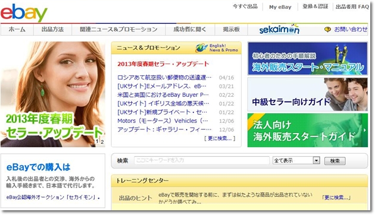This screenshot has width=375, height=215.
Task: Click the eBay logo
Action: (x=24, y=12)
